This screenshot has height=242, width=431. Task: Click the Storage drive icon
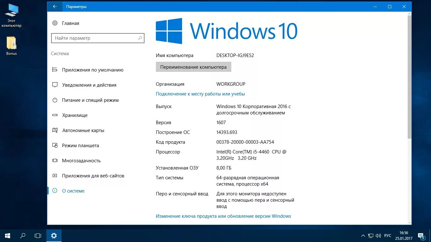[x=55, y=115]
